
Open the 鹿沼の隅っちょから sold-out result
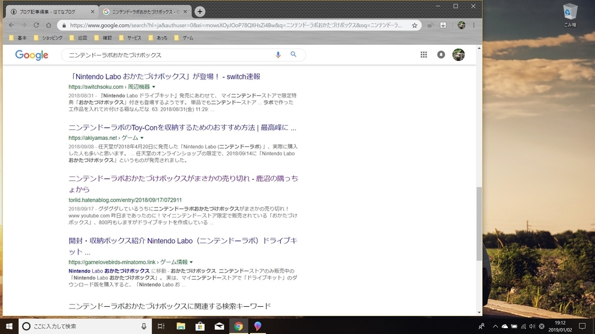(183, 184)
